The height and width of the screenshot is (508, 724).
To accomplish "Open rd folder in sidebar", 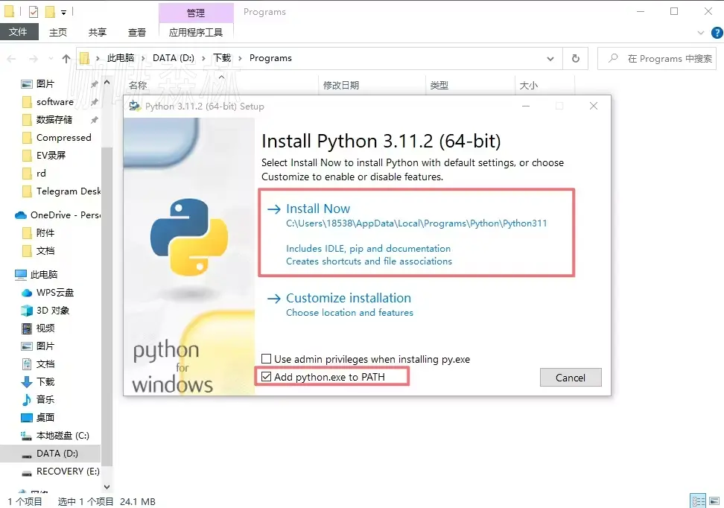I will click(x=41, y=173).
